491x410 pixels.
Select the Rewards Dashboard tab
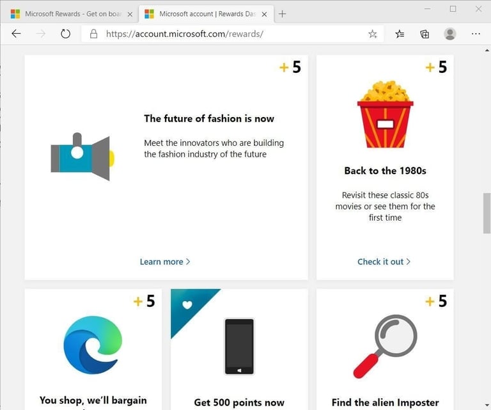(198, 13)
